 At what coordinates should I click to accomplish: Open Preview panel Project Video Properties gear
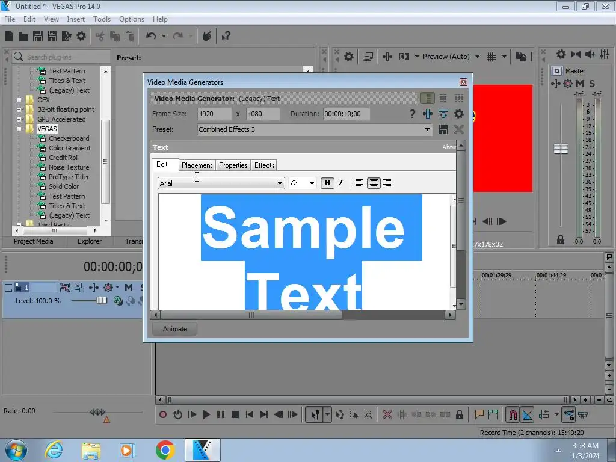pos(348,57)
